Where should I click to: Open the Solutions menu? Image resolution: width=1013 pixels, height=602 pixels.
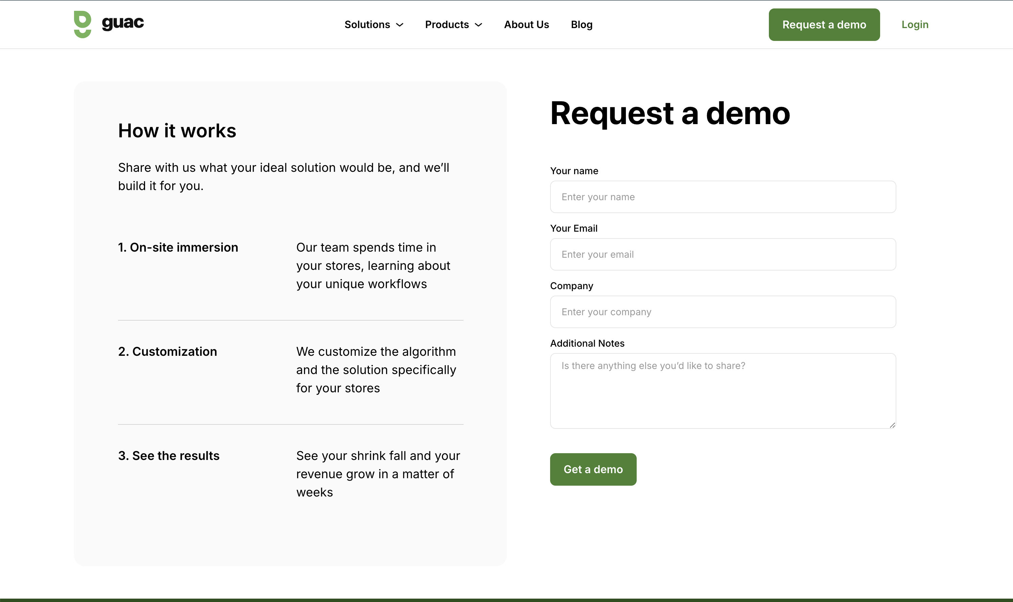pyautogui.click(x=367, y=25)
